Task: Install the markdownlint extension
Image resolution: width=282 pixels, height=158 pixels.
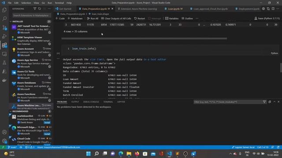Action: click(47, 122)
